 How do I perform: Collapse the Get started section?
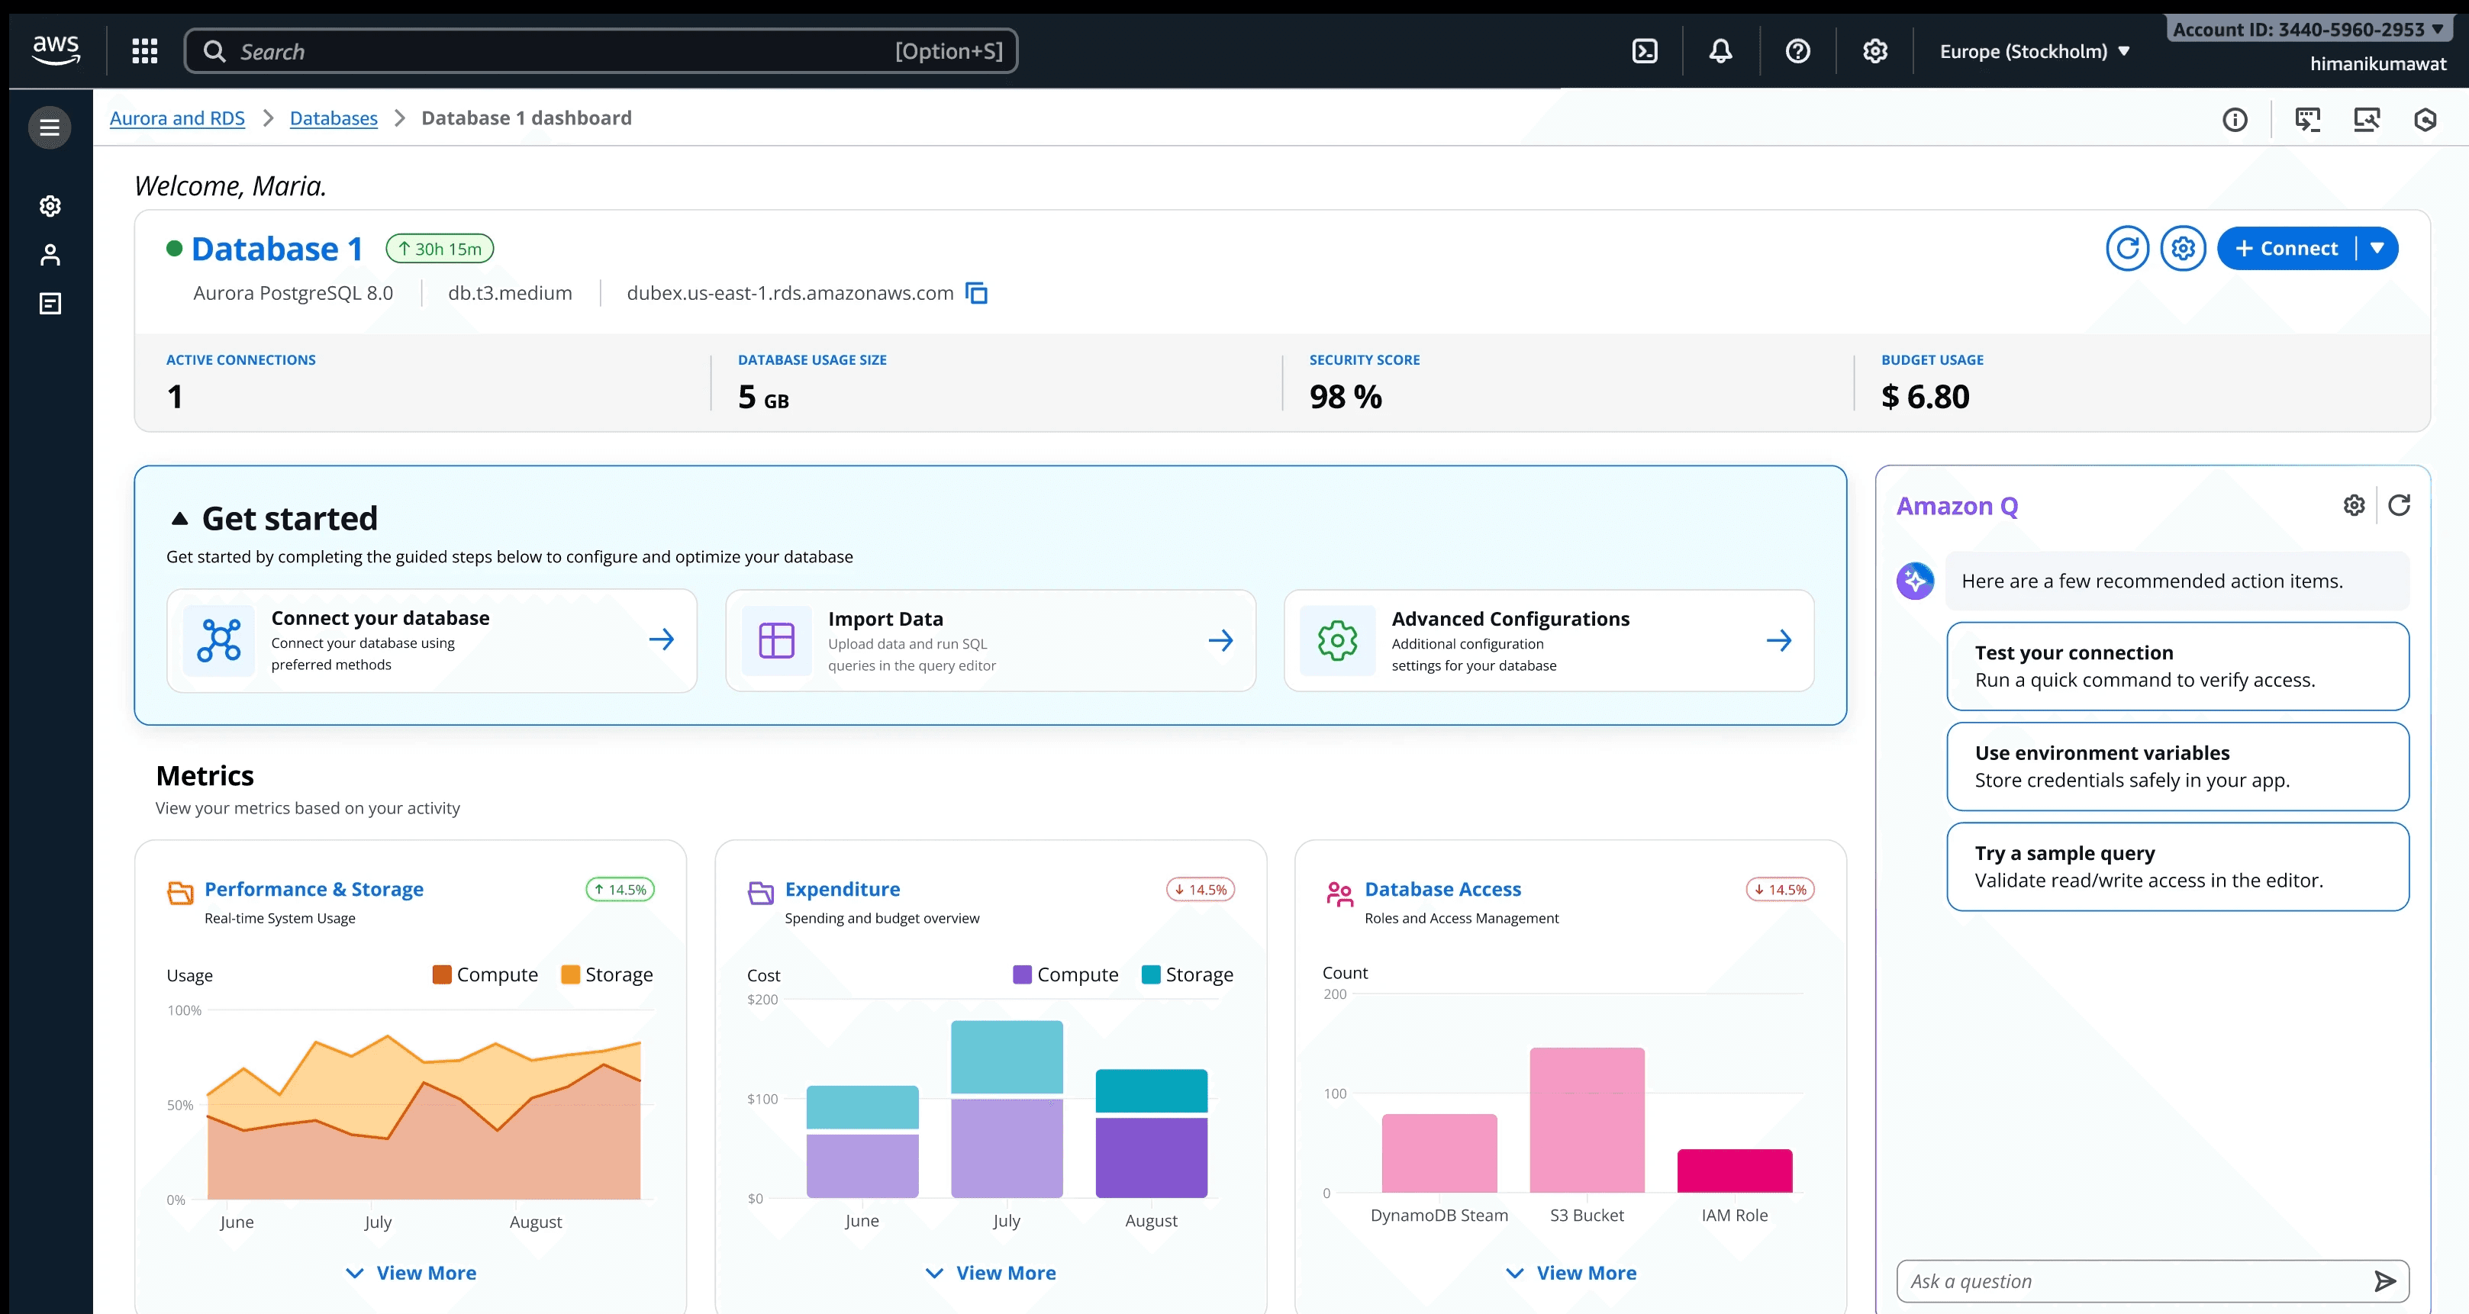click(x=179, y=519)
